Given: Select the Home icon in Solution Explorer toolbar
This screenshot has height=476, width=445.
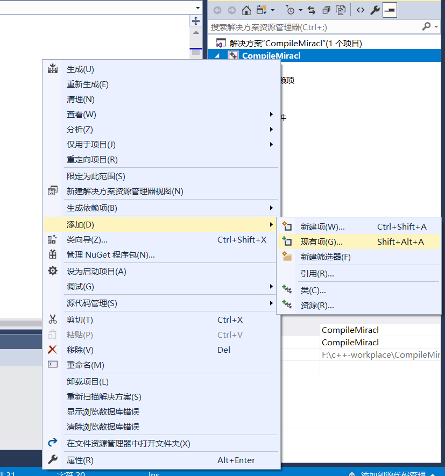Looking at the screenshot, I should 246,10.
